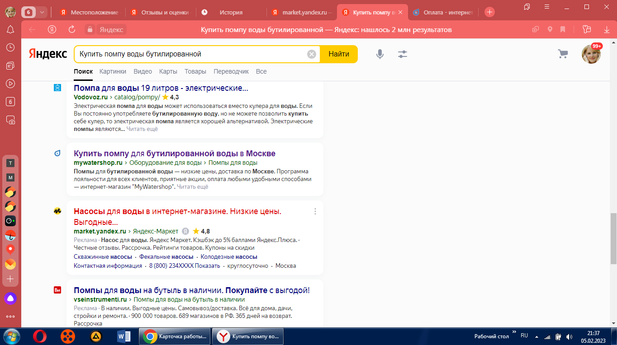Image resolution: width=617 pixels, height=345 pixels.
Task: Open the Насосы для воды в интернет-магазине ad
Action: [x=177, y=217]
